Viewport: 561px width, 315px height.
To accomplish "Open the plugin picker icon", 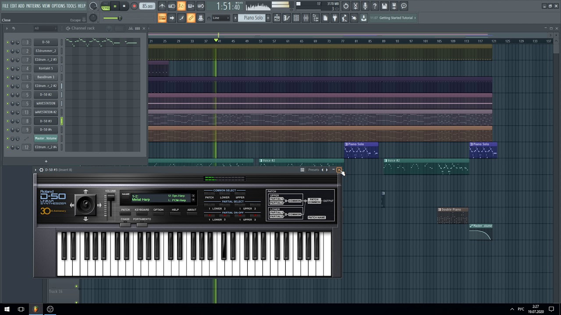I will click(335, 18).
